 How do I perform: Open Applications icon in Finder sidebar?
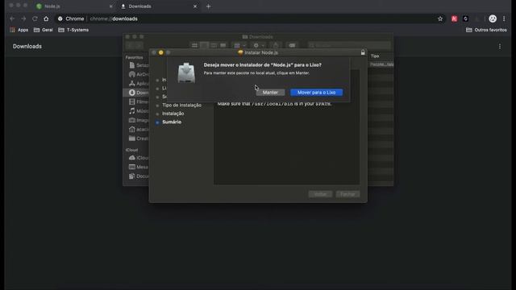[132, 84]
